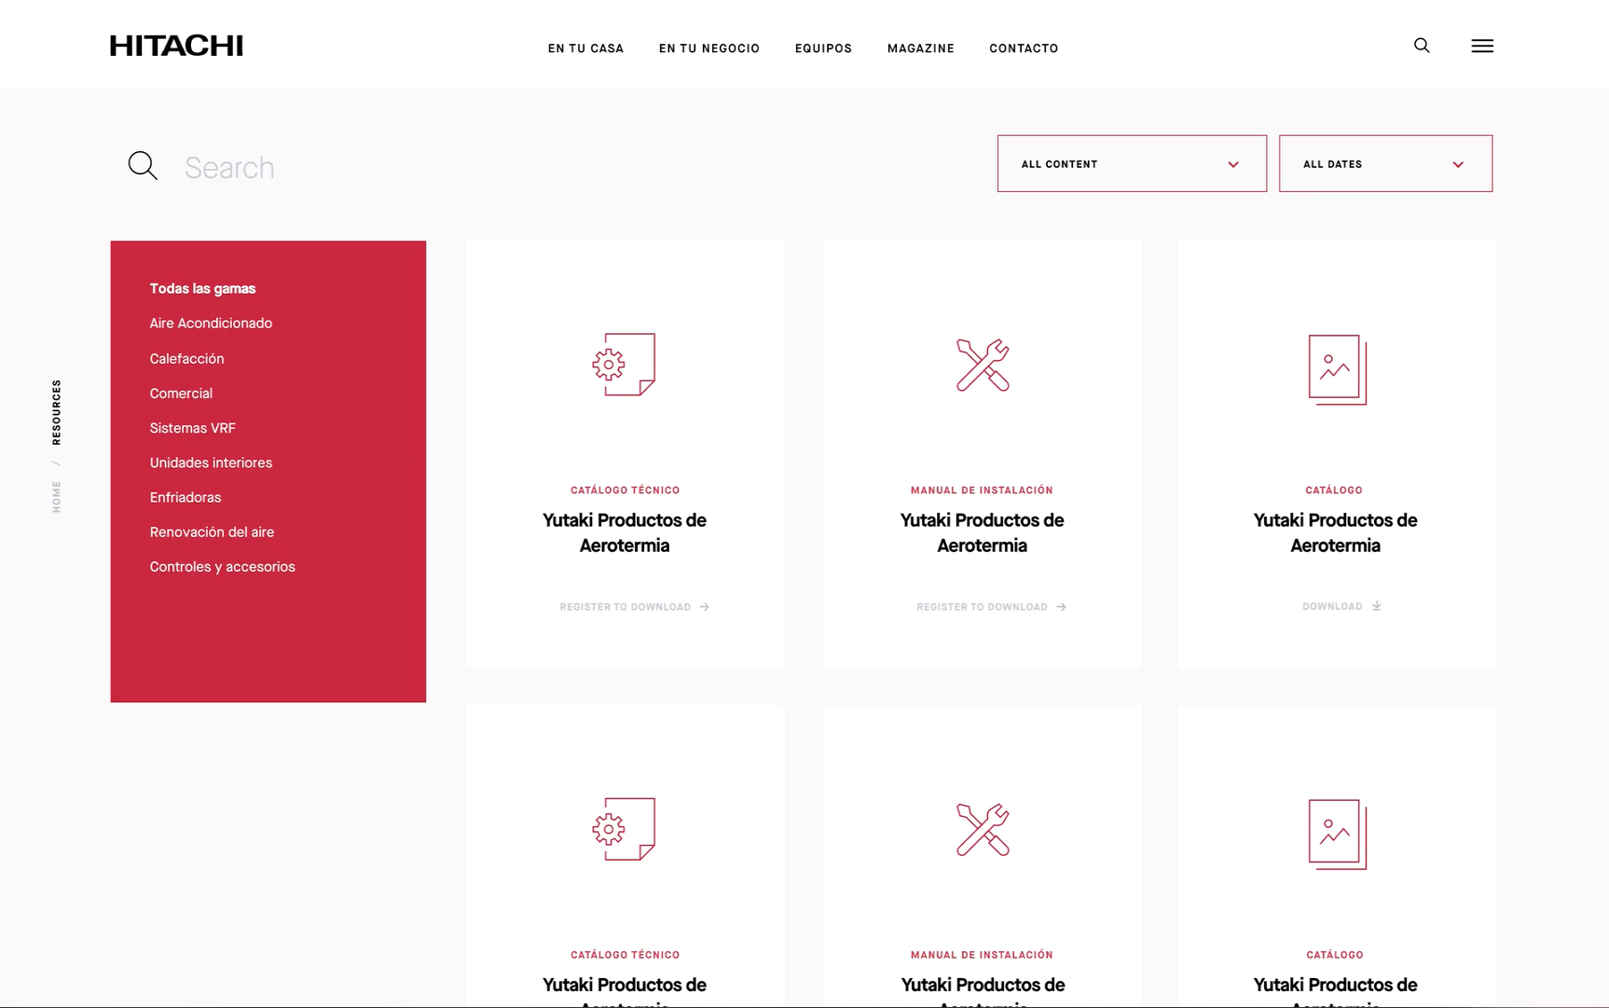
Task: Click the All Dates chevron arrow
Action: point(1458,165)
